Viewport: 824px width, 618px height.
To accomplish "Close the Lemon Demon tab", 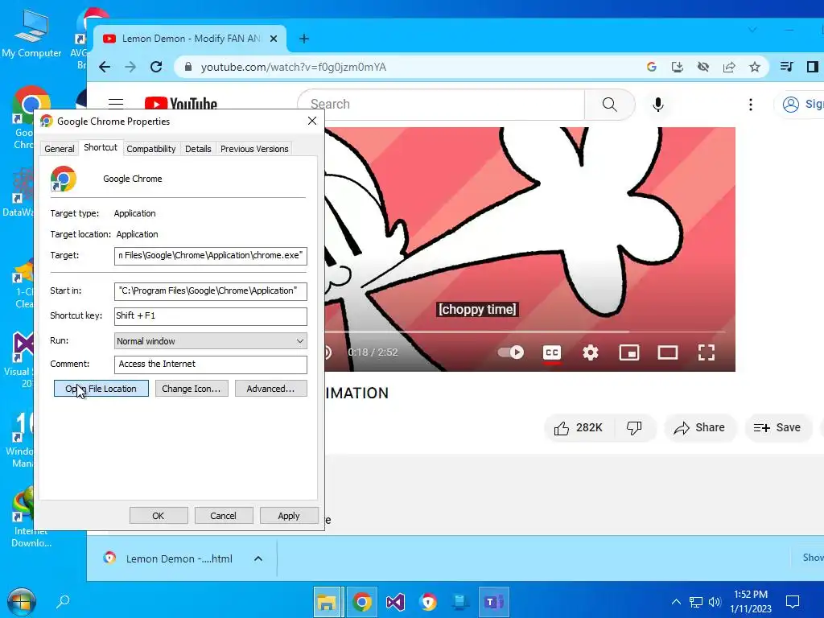I will tap(274, 39).
